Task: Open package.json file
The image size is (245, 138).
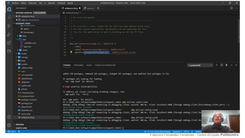Action: coord(27,103)
